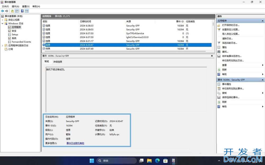The width and height of the screenshot is (265, 165).
Task: Collapse the 事件 16394 actions section header
Action: [x=262, y=80]
